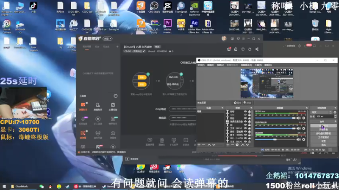Click 开始推流 in OBS controls
This screenshot has width=339, height=190.
point(323,125)
